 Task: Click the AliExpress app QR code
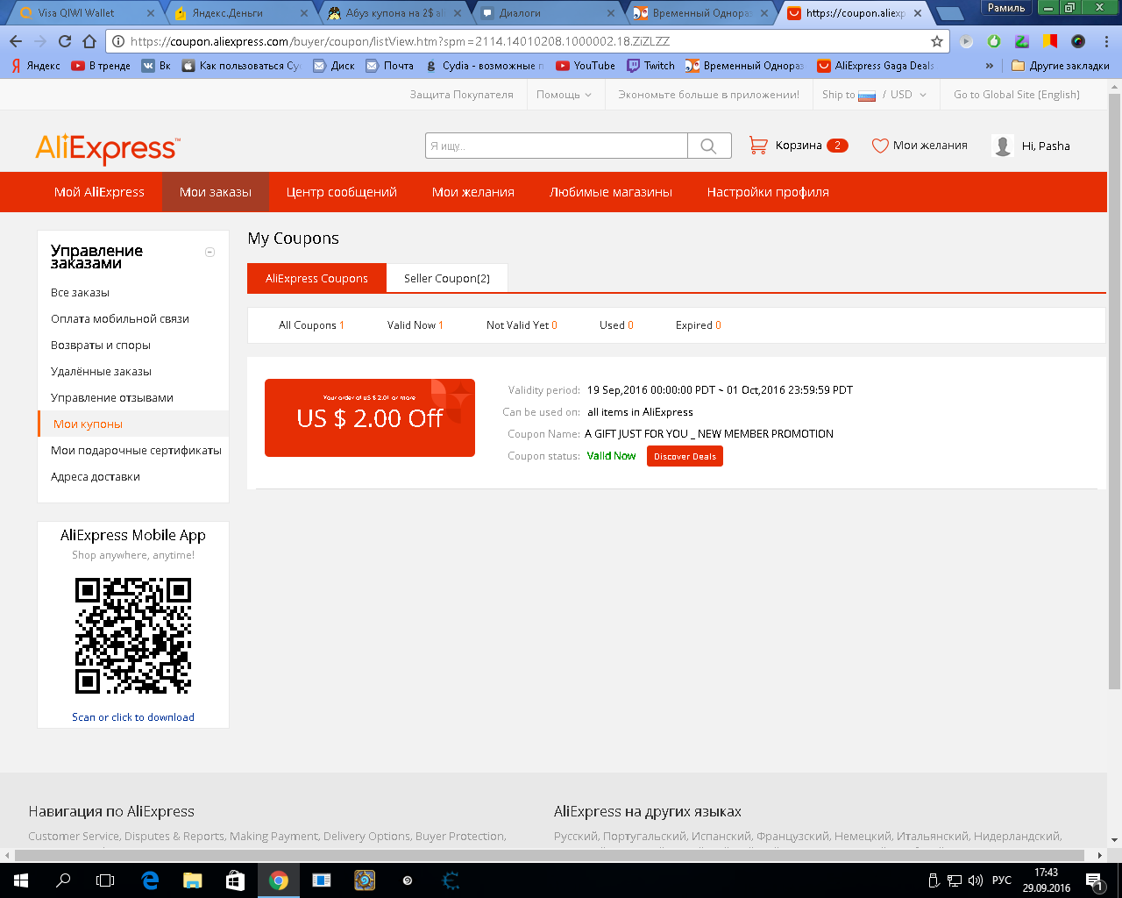click(133, 637)
